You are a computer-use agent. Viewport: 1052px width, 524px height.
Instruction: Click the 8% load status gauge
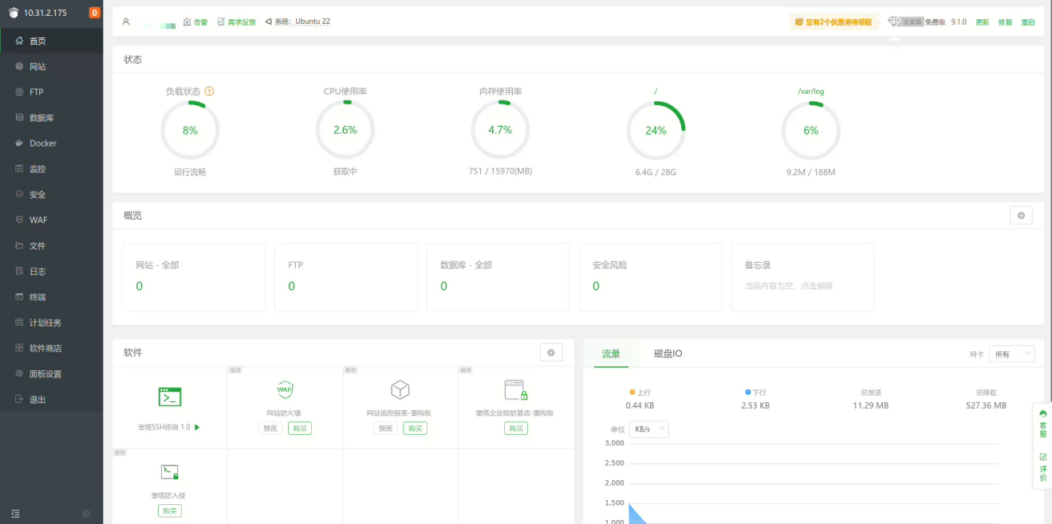190,130
